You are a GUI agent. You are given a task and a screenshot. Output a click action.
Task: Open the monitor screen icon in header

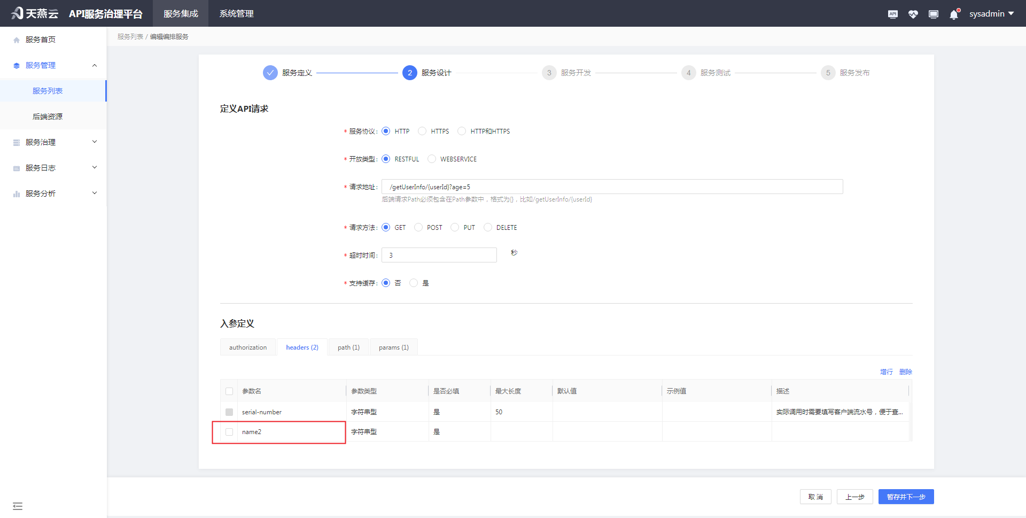934,13
